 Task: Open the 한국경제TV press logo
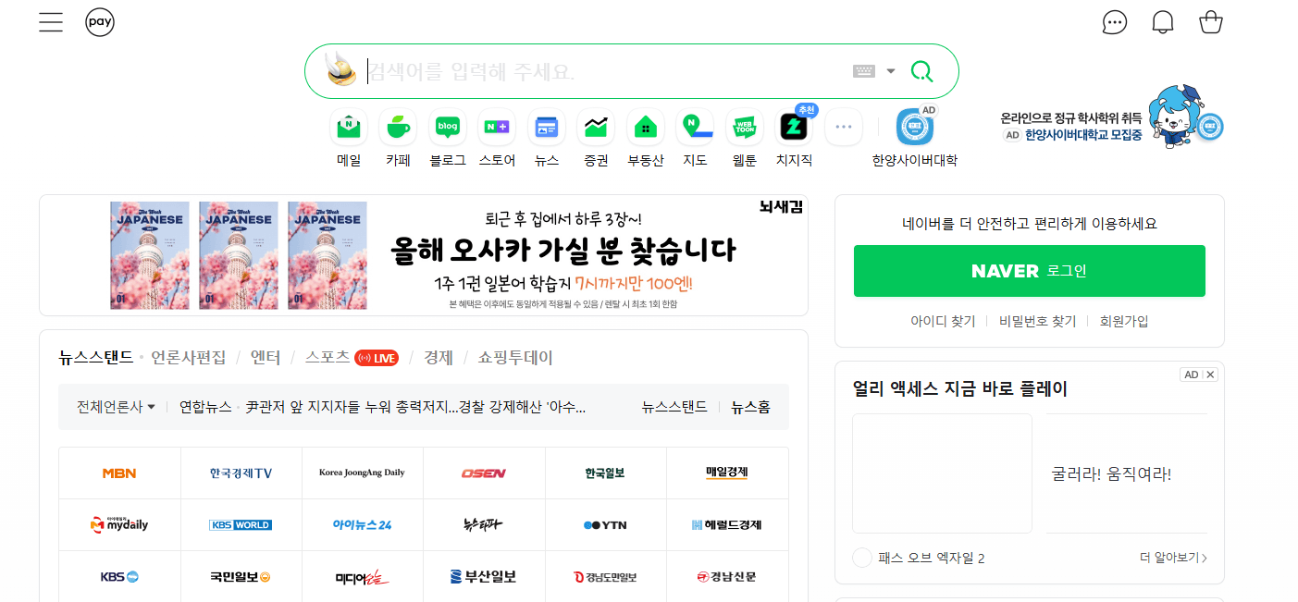(241, 473)
